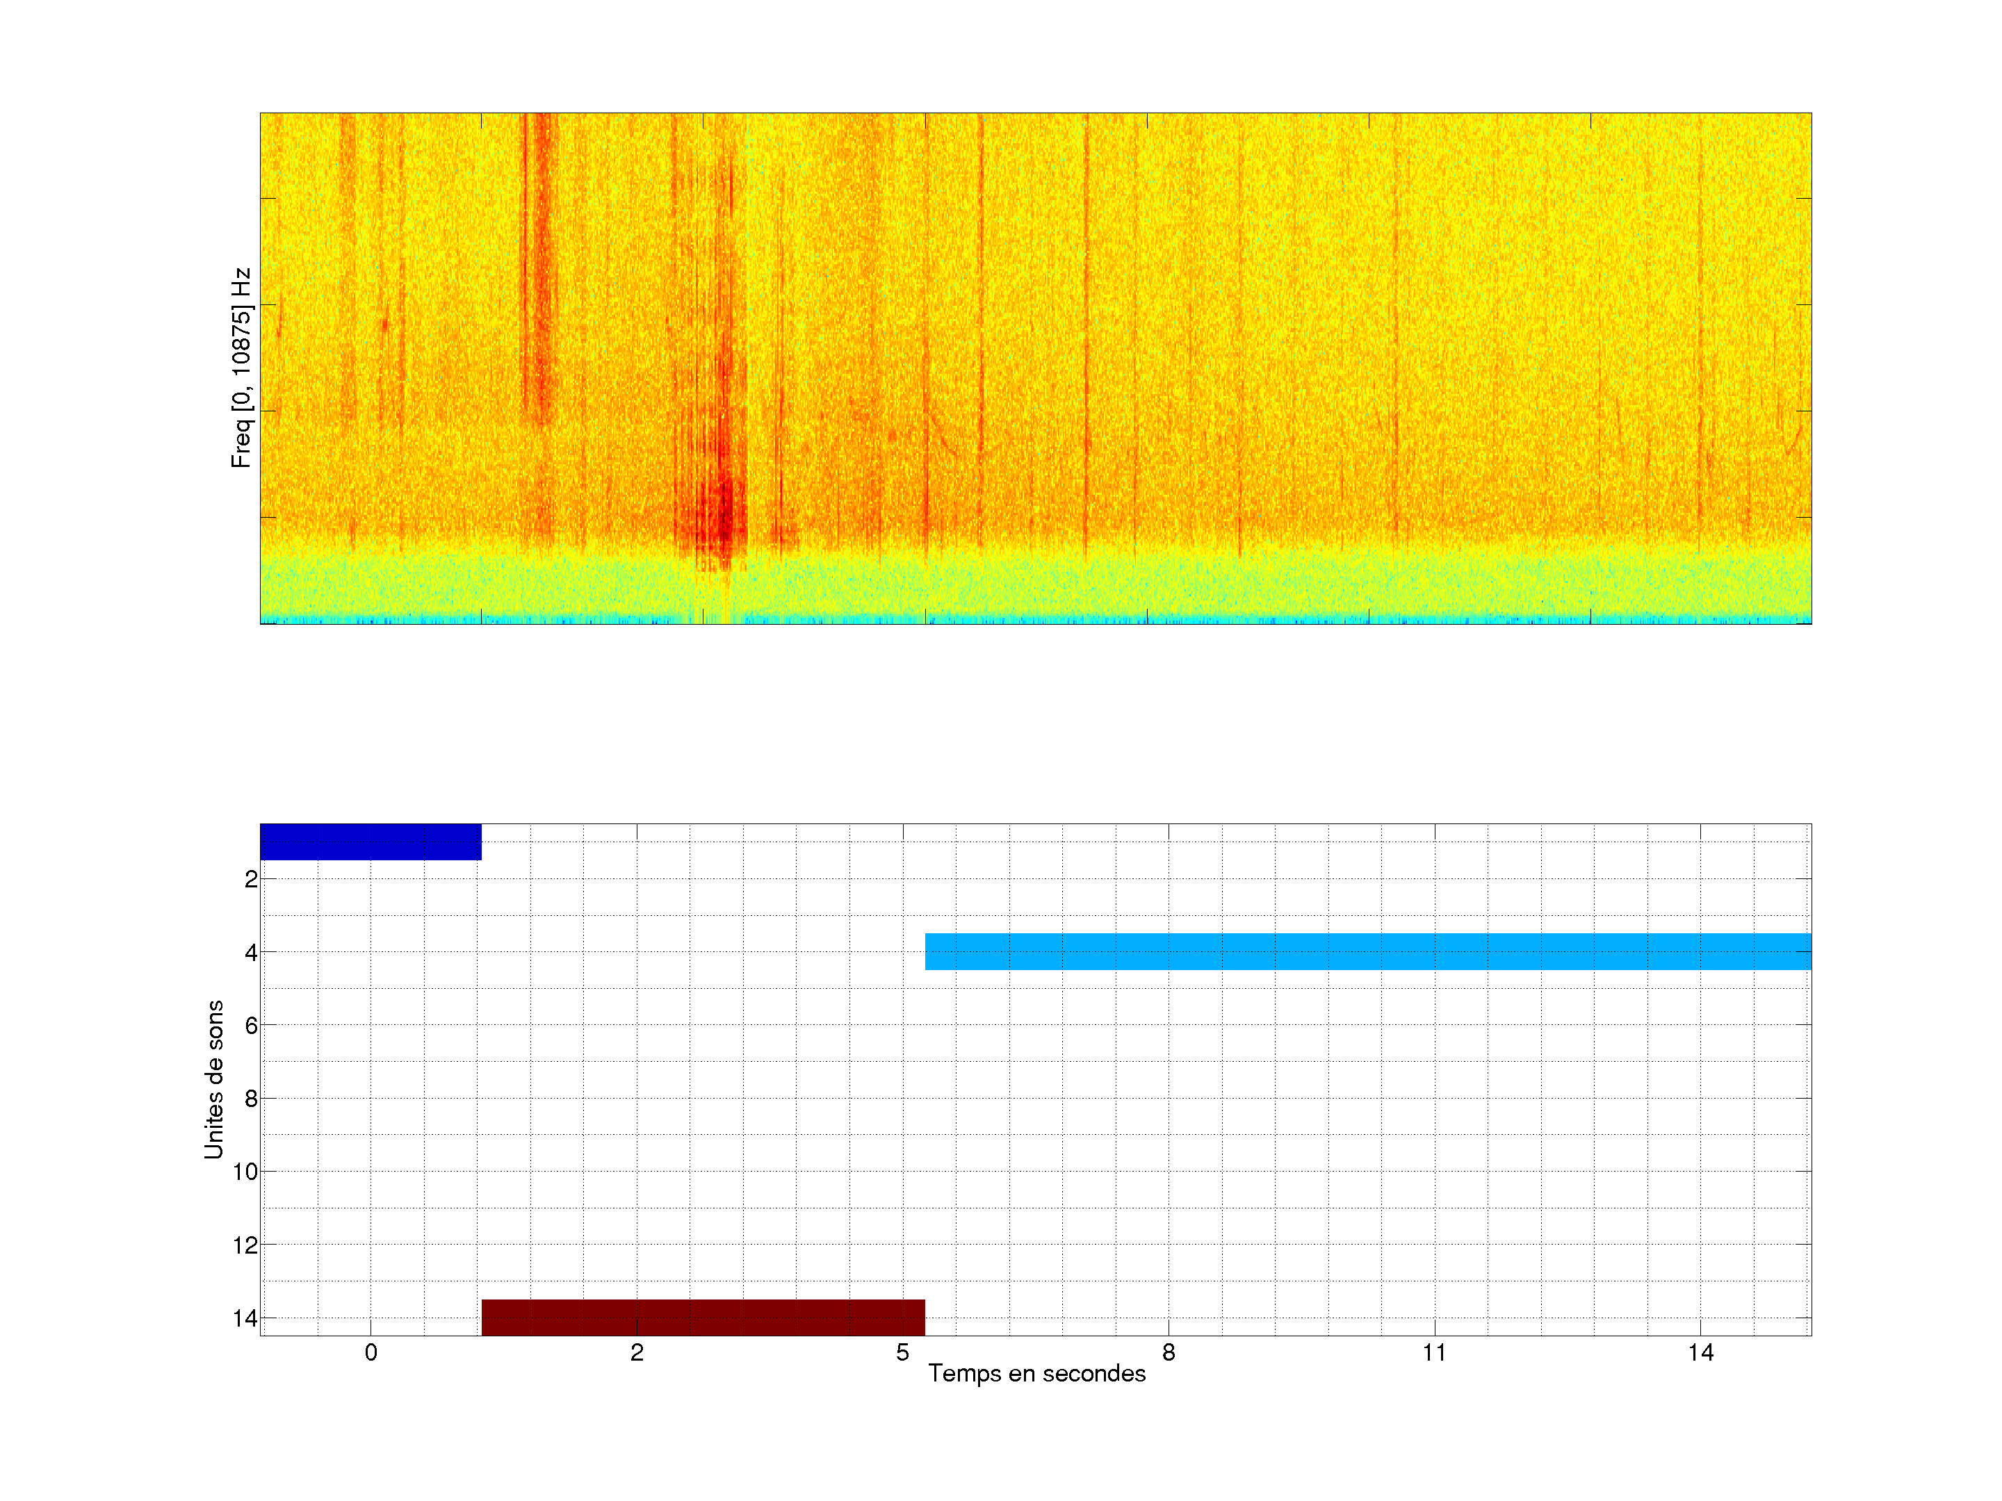Viewport: 2002px width, 1501px height.
Task: Click y-axis tick label 2
Action: [251, 880]
